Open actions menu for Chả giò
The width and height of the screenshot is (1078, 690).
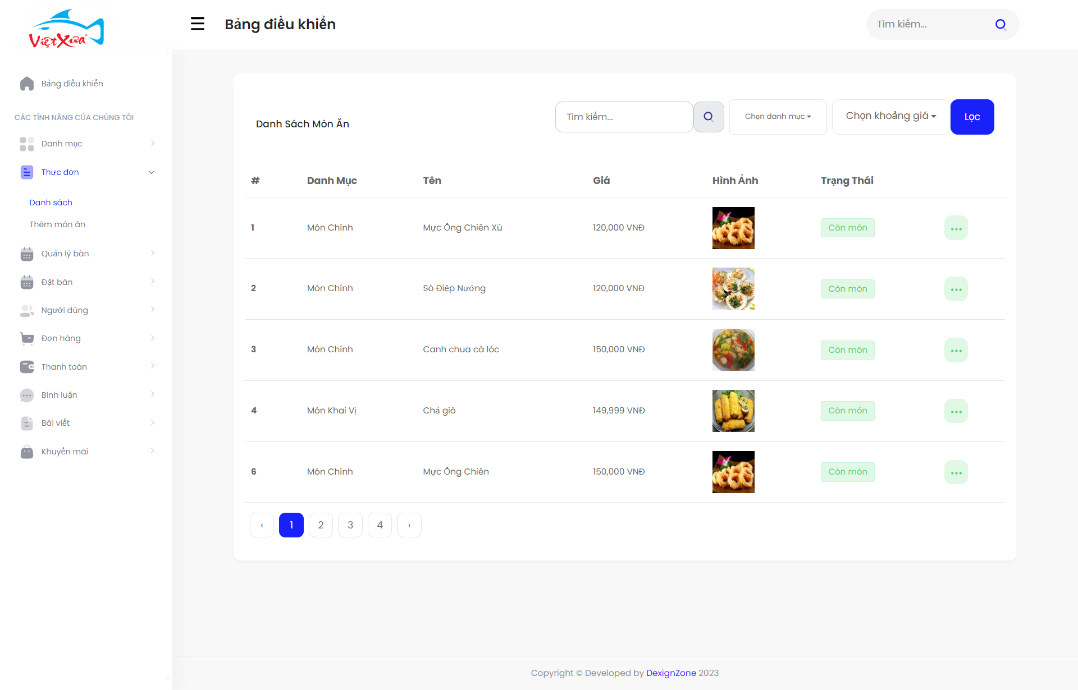[x=956, y=411]
